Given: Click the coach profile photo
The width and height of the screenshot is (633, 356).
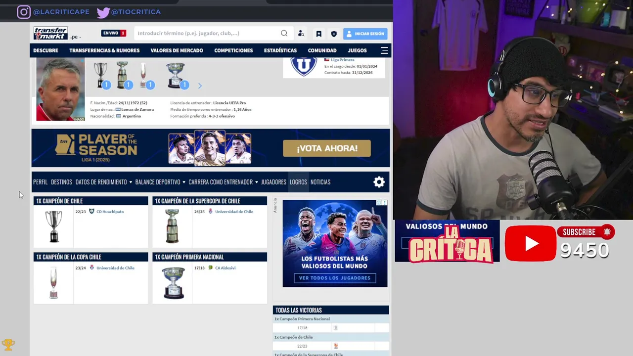Looking at the screenshot, I should click(60, 89).
